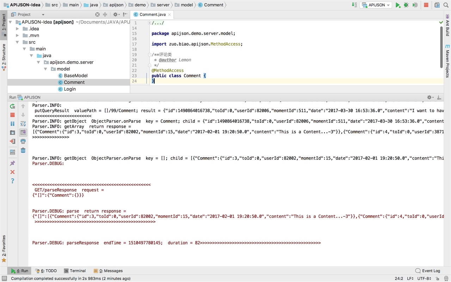Collapse the main folder in tree

(x=24, y=49)
